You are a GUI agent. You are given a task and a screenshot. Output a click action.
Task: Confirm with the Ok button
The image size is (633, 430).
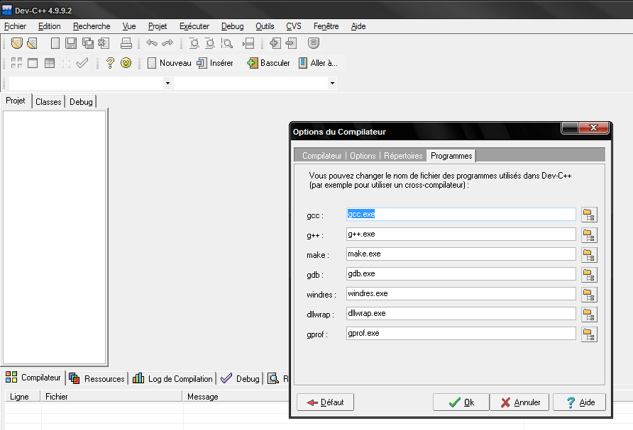[x=461, y=402]
